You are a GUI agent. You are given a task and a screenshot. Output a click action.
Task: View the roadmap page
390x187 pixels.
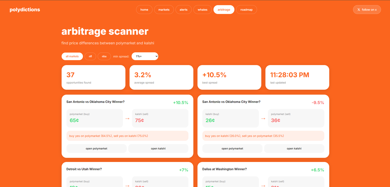pos(246,10)
